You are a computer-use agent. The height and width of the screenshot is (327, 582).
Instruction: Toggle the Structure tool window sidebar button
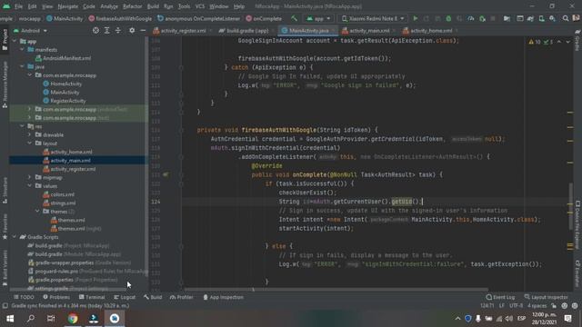click(x=5, y=190)
